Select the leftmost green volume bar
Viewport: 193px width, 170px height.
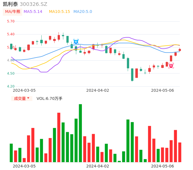tap(11, 153)
